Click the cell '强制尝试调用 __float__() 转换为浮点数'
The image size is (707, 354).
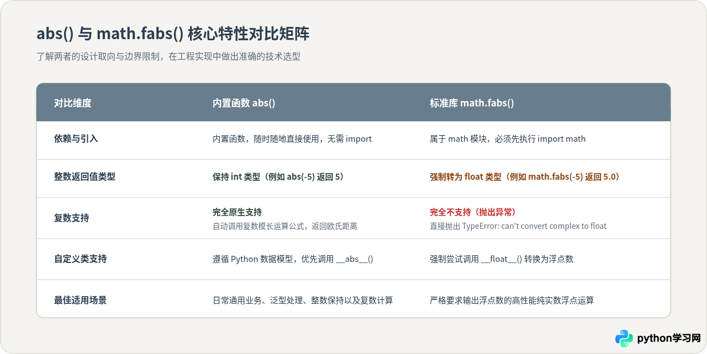502,259
